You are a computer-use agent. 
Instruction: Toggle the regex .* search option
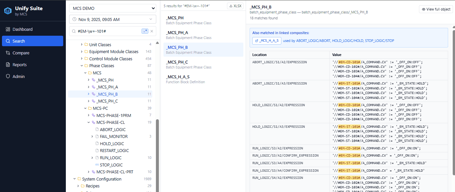click(145, 31)
